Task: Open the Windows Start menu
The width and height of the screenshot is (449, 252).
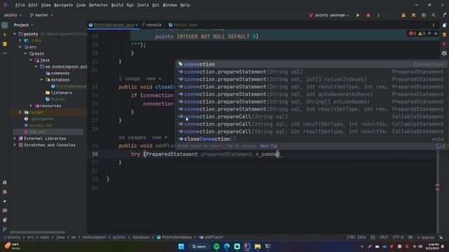Action: pos(181,246)
